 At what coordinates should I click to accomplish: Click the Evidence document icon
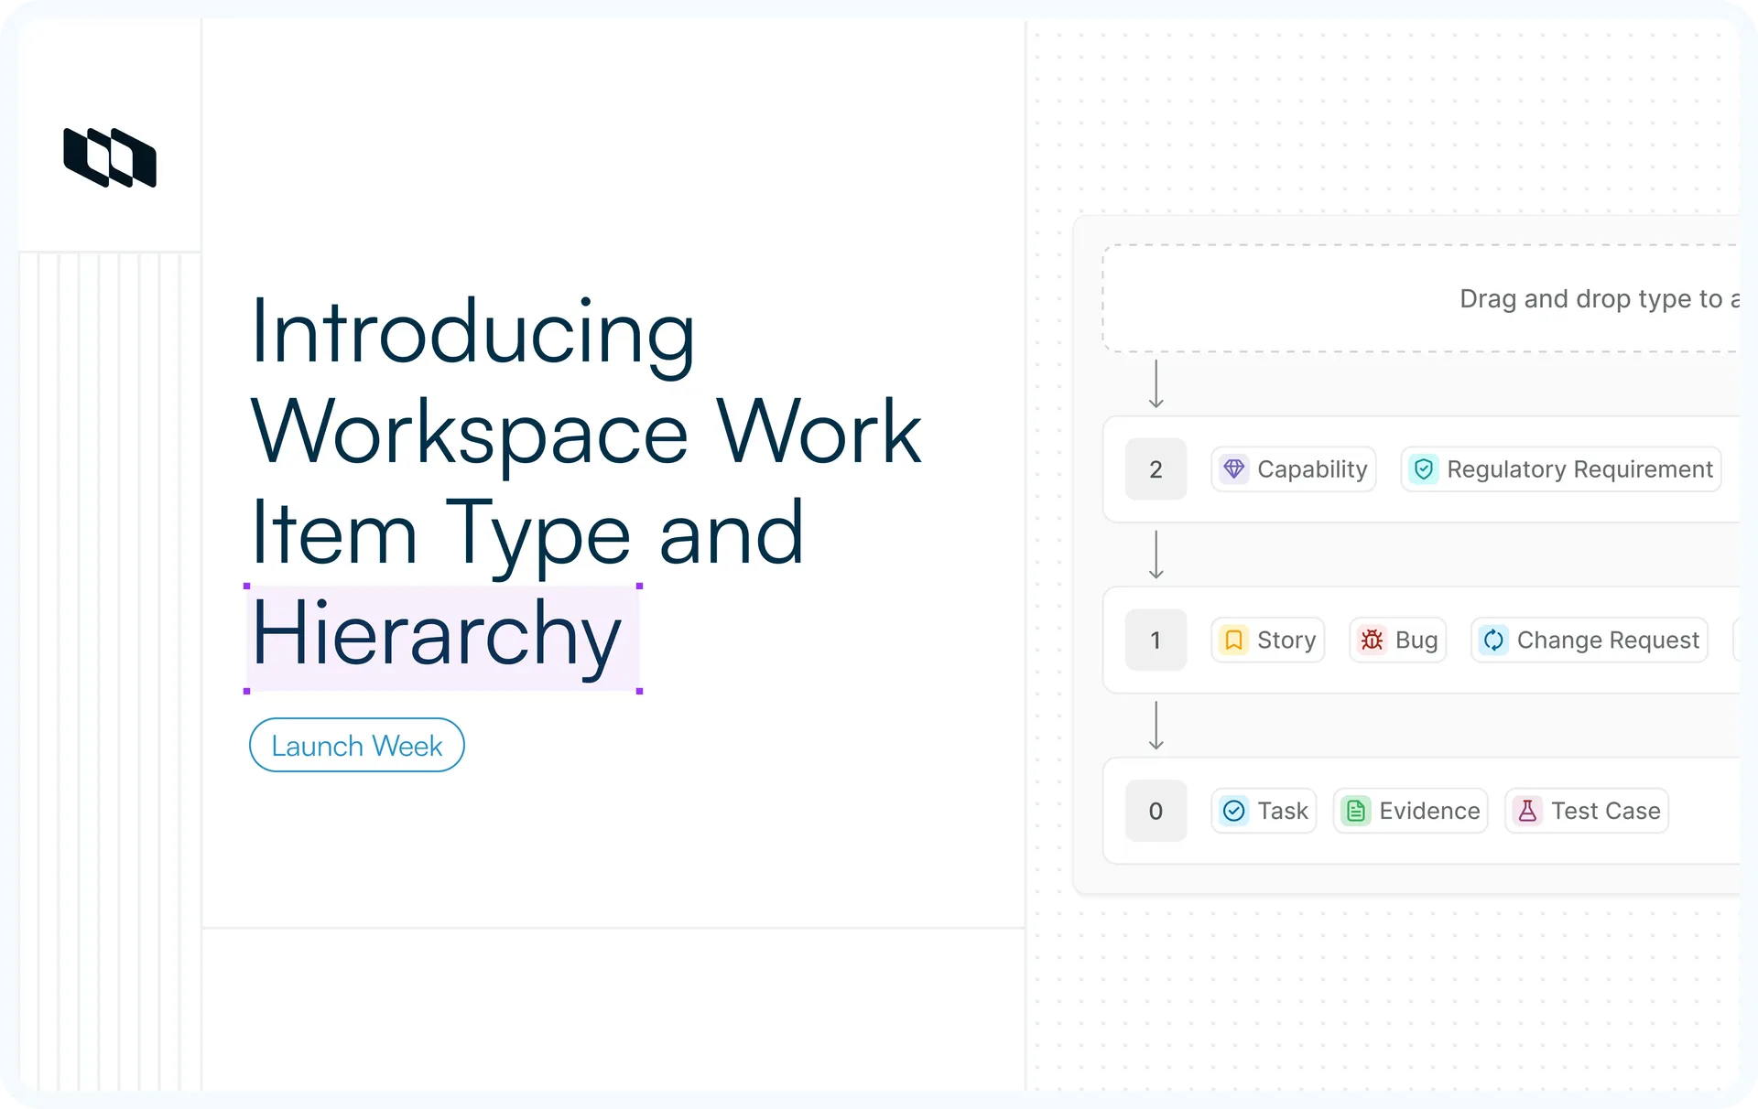click(1356, 811)
